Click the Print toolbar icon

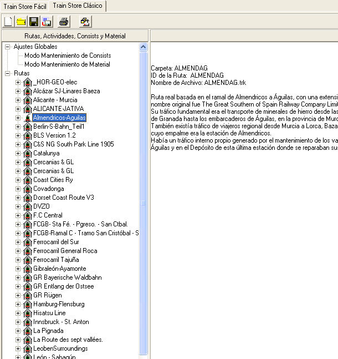[64, 22]
